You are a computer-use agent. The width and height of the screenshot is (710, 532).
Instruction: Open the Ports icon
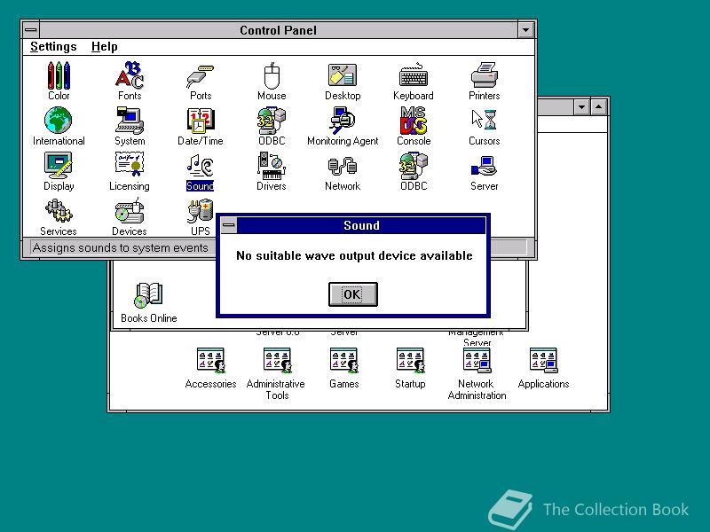click(201, 81)
